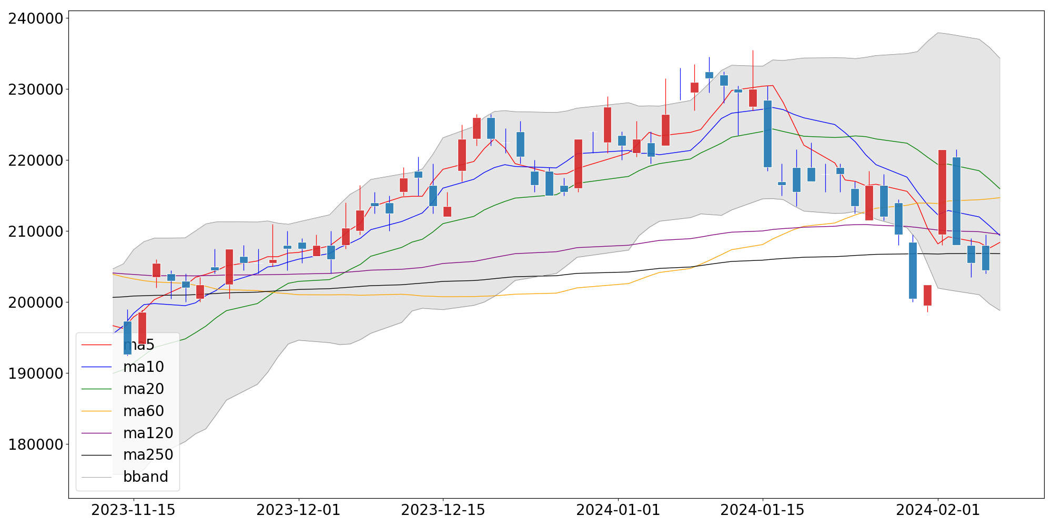Click the bband legend label
The image size is (1052, 526).
pyautogui.click(x=146, y=477)
